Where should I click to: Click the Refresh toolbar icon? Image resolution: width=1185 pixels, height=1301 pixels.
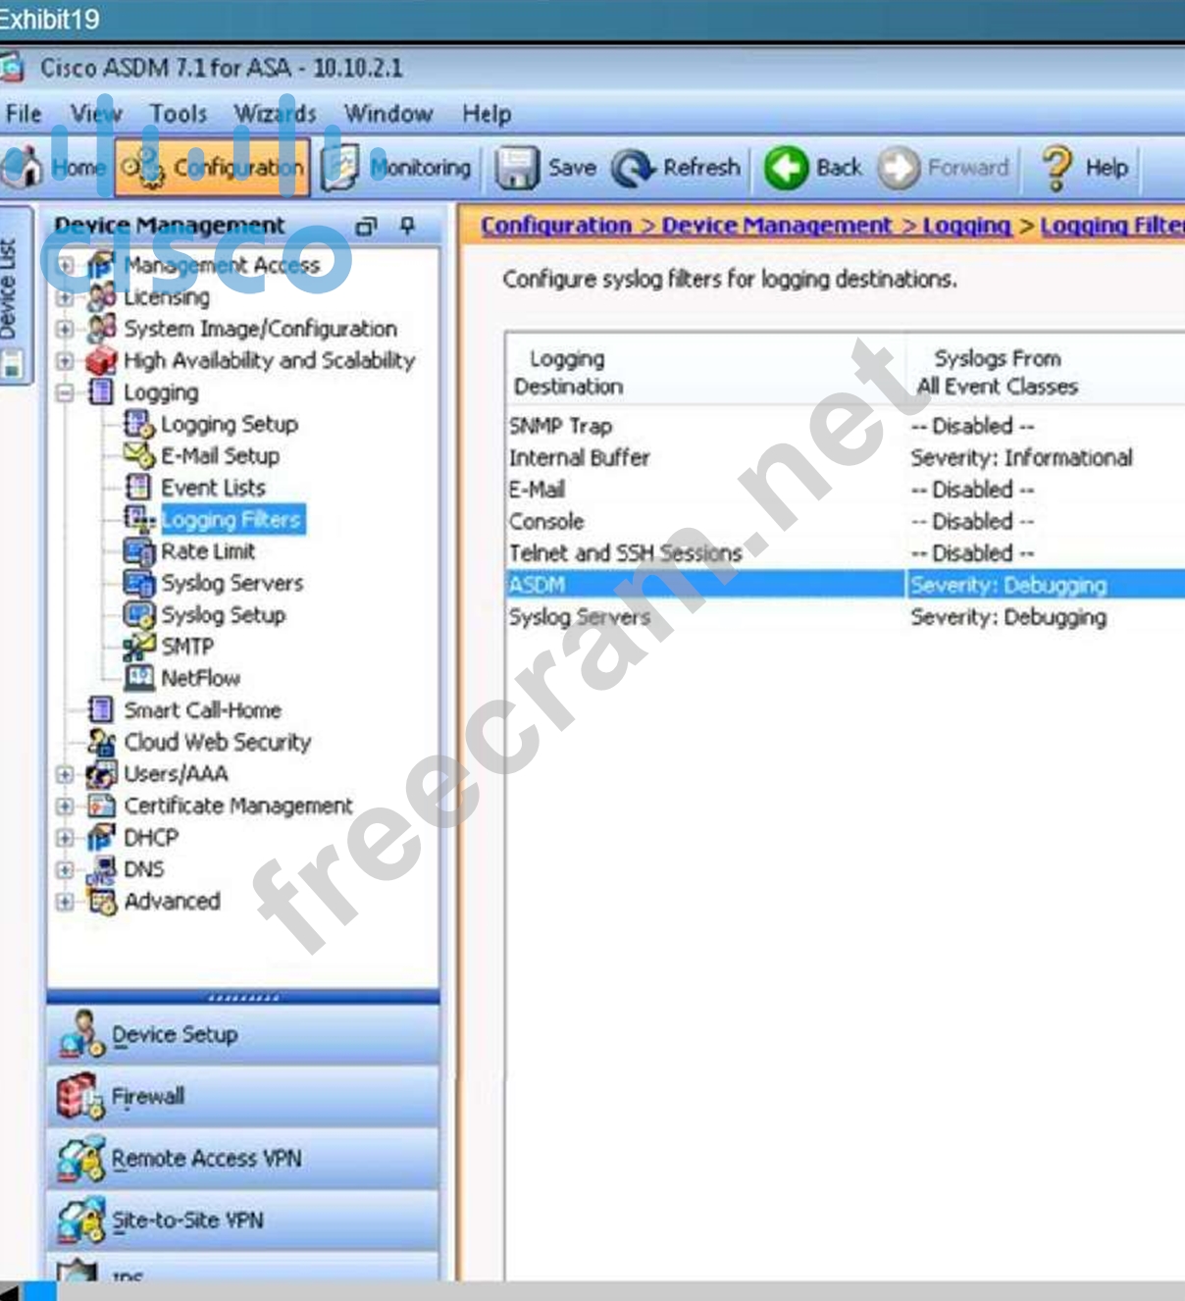coord(633,168)
